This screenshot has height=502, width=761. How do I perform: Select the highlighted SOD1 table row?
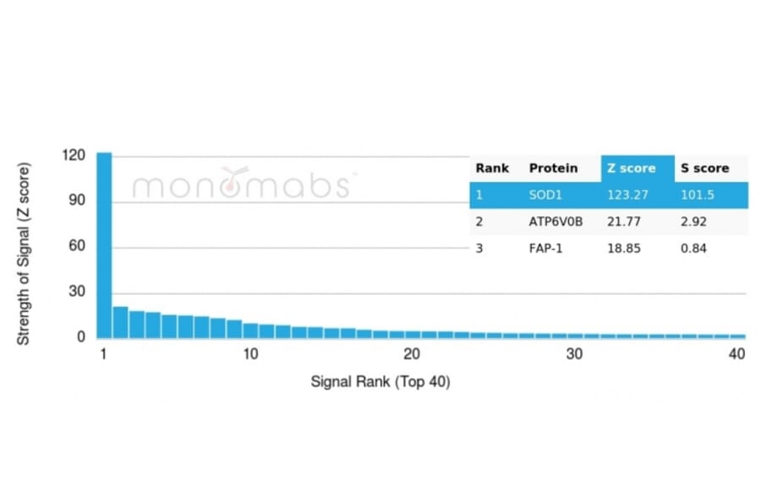click(609, 194)
